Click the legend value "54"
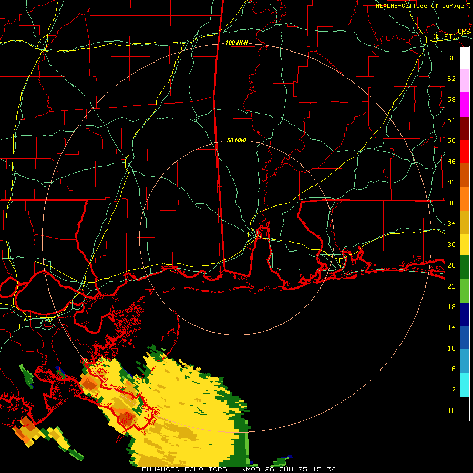 click(x=451, y=120)
